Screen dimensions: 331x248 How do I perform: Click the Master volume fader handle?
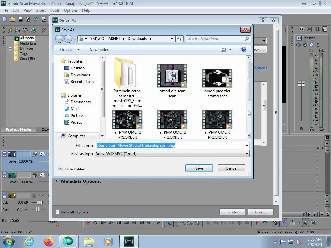301,84
